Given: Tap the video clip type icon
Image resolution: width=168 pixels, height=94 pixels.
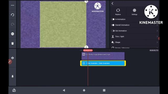Looking at the screenshot, I should pyautogui.click(x=84, y=54).
